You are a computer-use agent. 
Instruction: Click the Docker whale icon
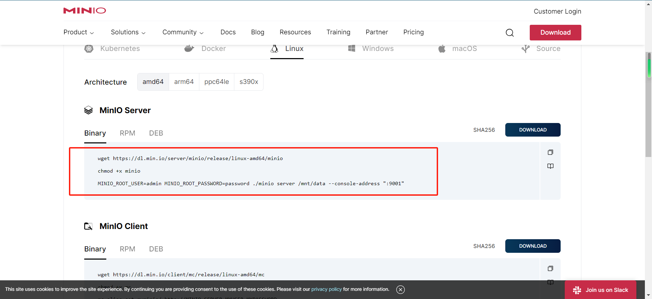[x=189, y=49]
